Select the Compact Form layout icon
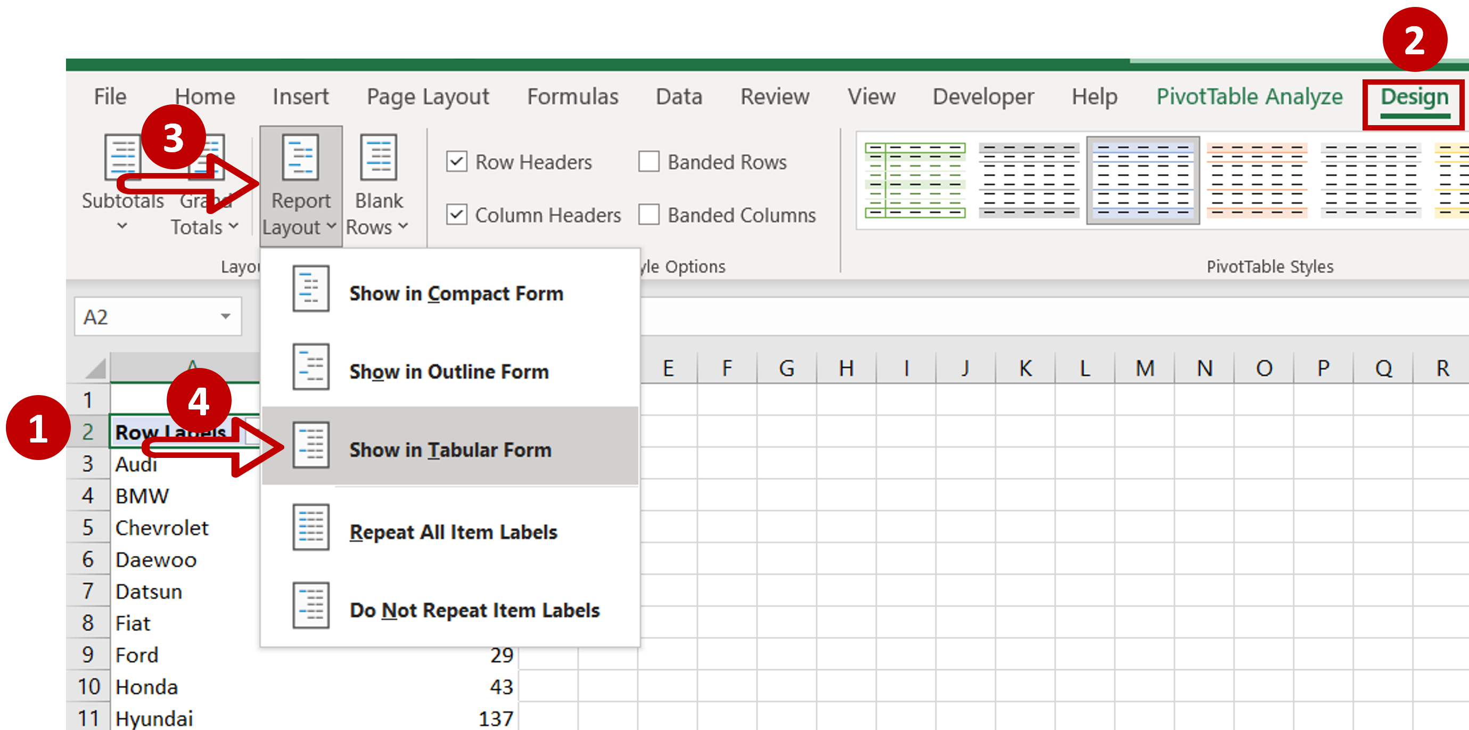This screenshot has height=730, width=1469. pyautogui.click(x=311, y=289)
